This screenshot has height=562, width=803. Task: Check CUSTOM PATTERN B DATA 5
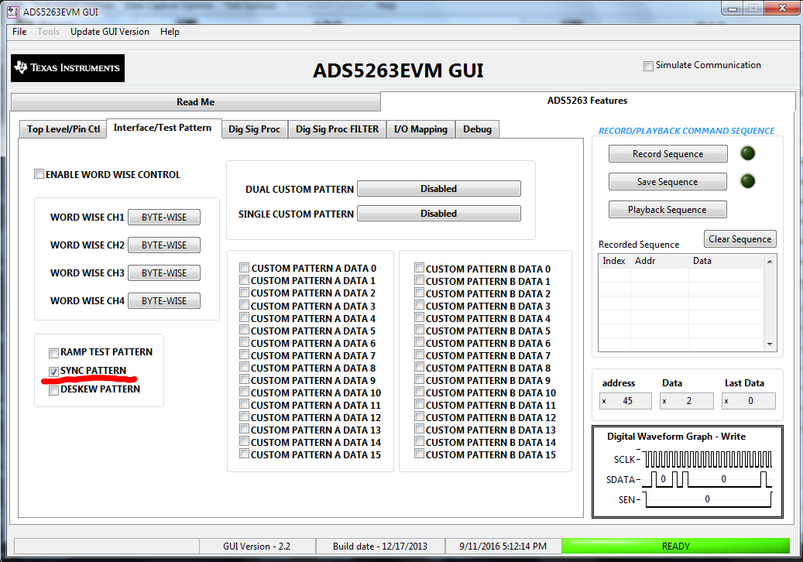point(419,330)
